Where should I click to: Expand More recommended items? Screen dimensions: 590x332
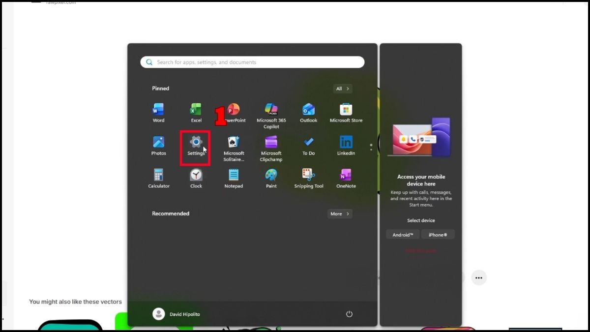coord(340,214)
